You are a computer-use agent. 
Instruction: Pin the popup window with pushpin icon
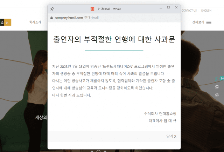(52, 9)
